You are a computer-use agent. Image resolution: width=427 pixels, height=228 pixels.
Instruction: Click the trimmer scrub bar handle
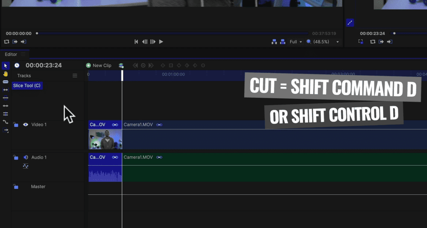tap(37, 33)
